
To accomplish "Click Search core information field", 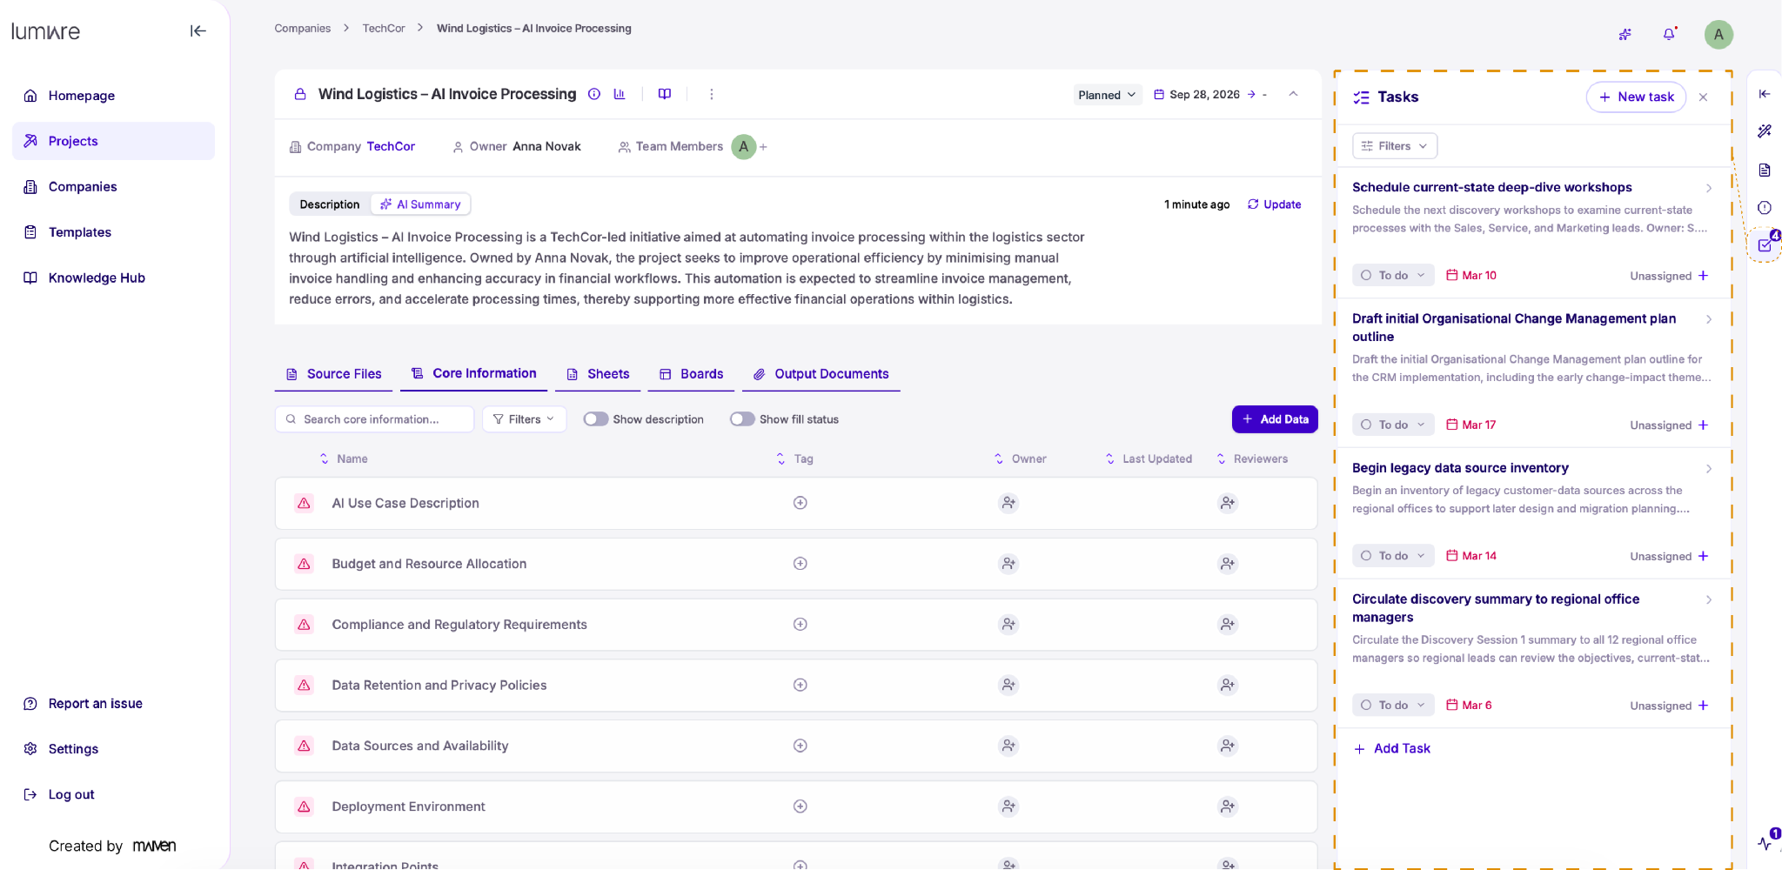I will point(374,419).
